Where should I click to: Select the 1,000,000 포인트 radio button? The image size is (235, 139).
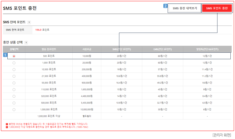coord(14,109)
